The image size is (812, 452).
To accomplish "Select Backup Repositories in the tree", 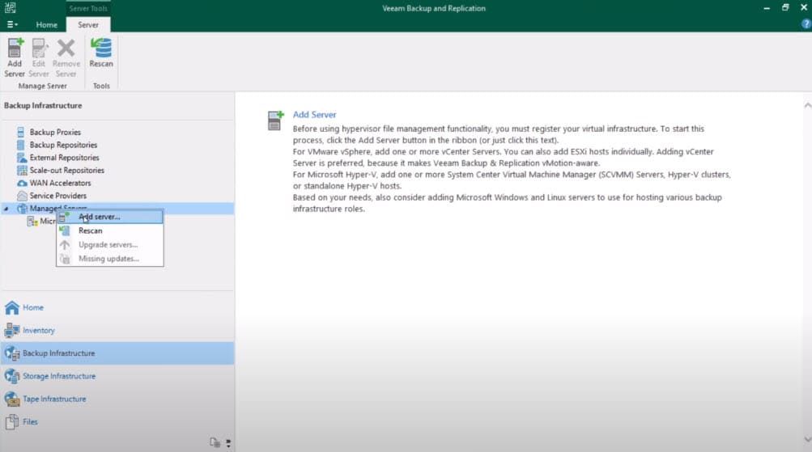I will [x=63, y=145].
